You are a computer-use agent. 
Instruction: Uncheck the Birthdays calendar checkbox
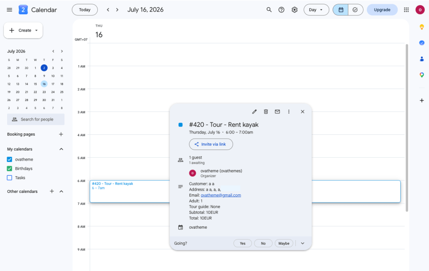(10, 169)
